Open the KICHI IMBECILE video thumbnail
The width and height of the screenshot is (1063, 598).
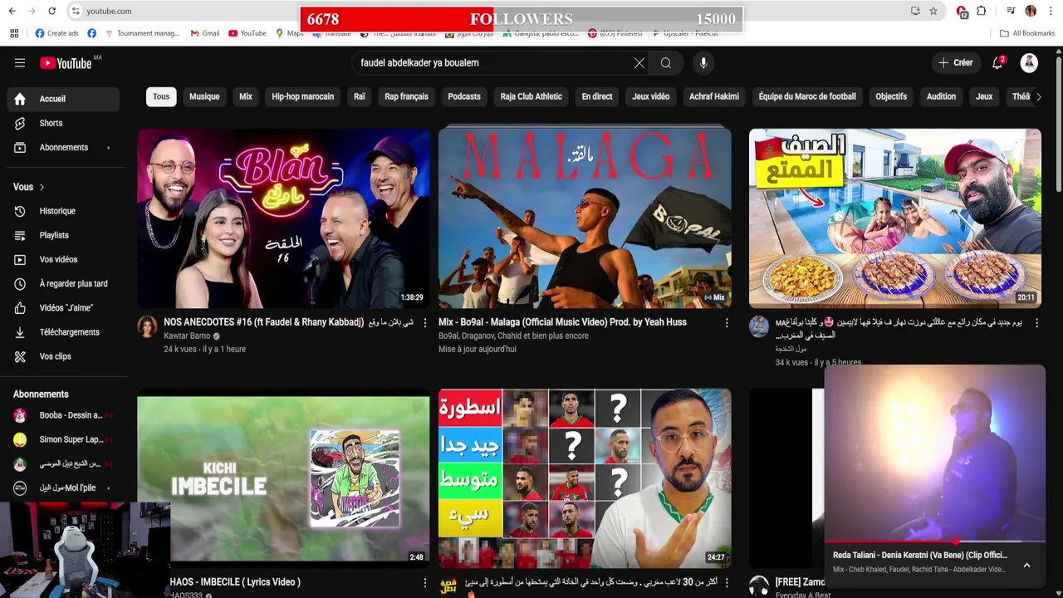(x=283, y=478)
